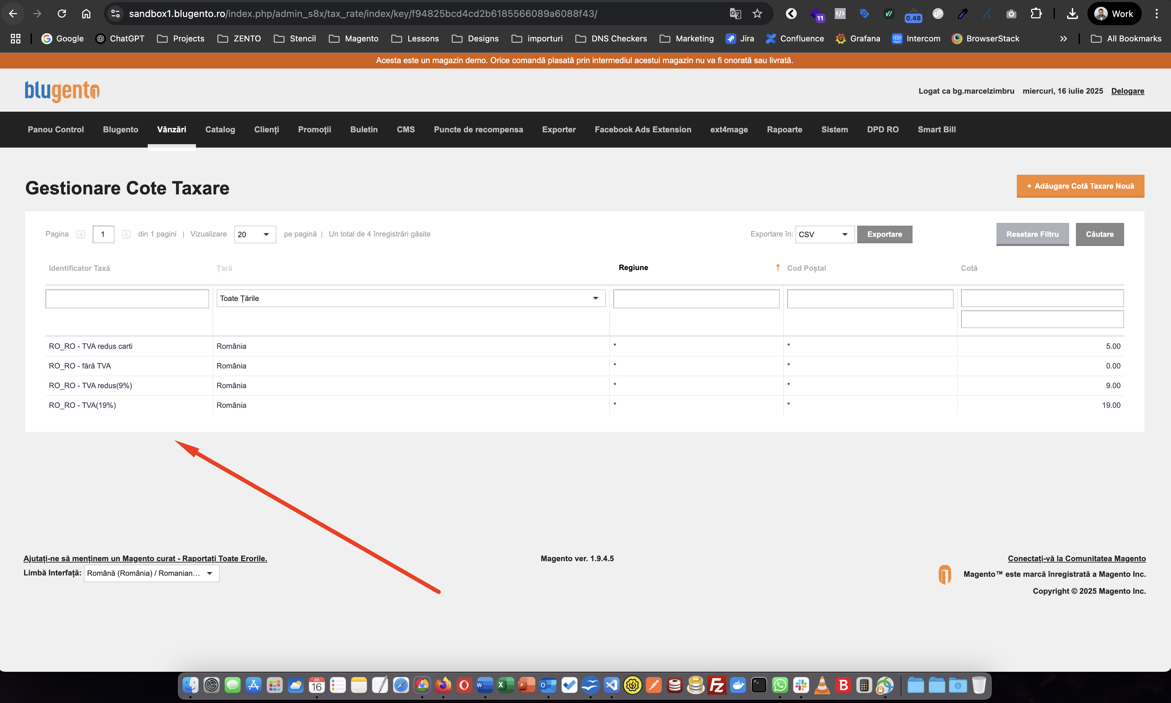Screen dimensions: 1171x703
Task: Click the page number input field
Action: (x=103, y=234)
